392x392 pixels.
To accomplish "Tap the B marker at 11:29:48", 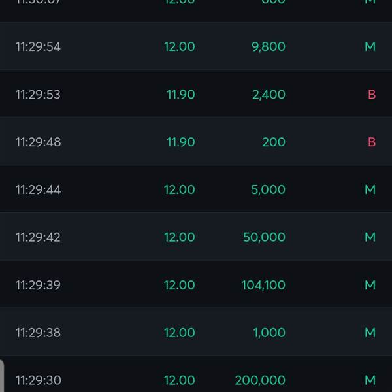I will coord(372,142).
